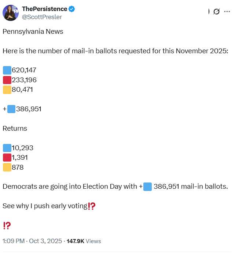235x253 pixels.
Task: Click the Grok icon in the post header
Action: 217,11
